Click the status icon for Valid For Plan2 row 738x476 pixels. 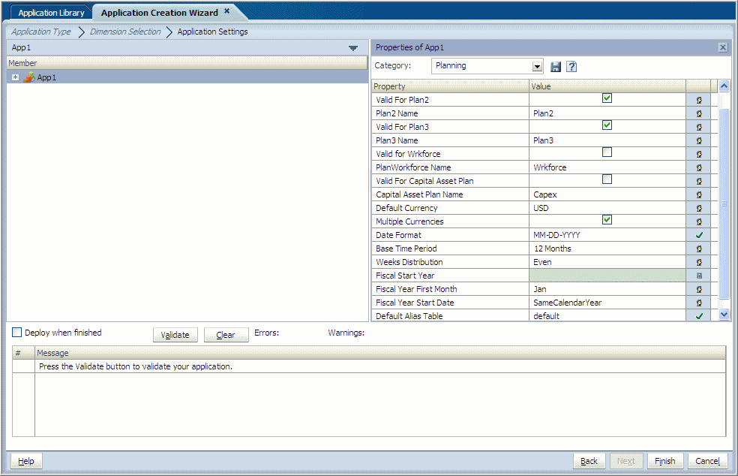[699, 100]
